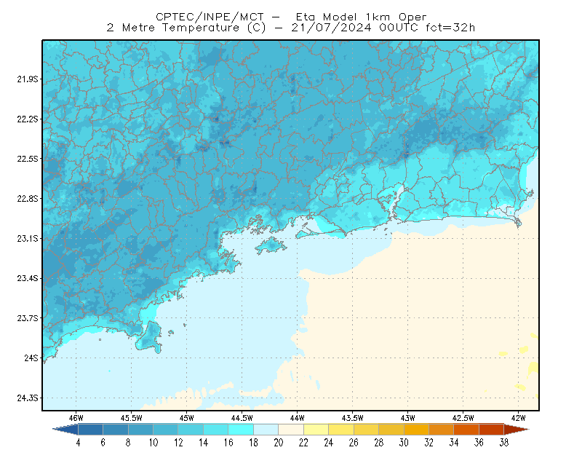Click the longitude label 43W
Viewport: 582px width, 450px height.
coord(408,418)
